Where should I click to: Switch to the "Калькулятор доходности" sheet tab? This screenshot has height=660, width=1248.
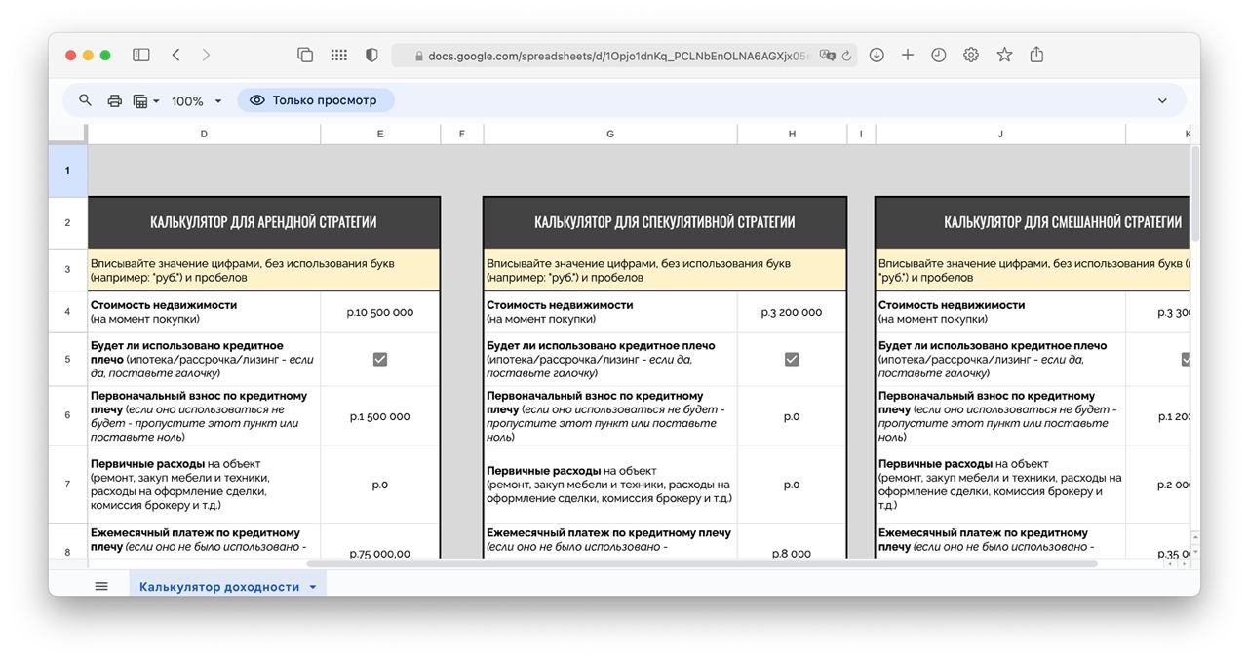[219, 587]
